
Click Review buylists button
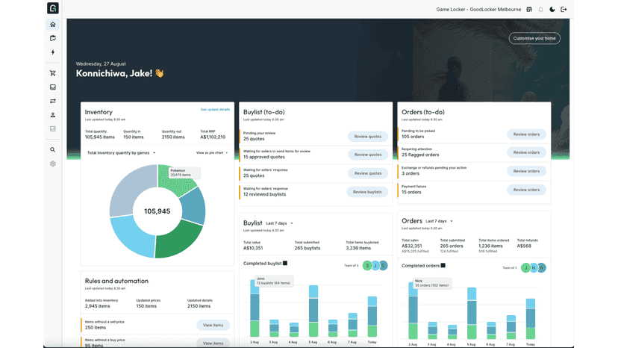367,192
